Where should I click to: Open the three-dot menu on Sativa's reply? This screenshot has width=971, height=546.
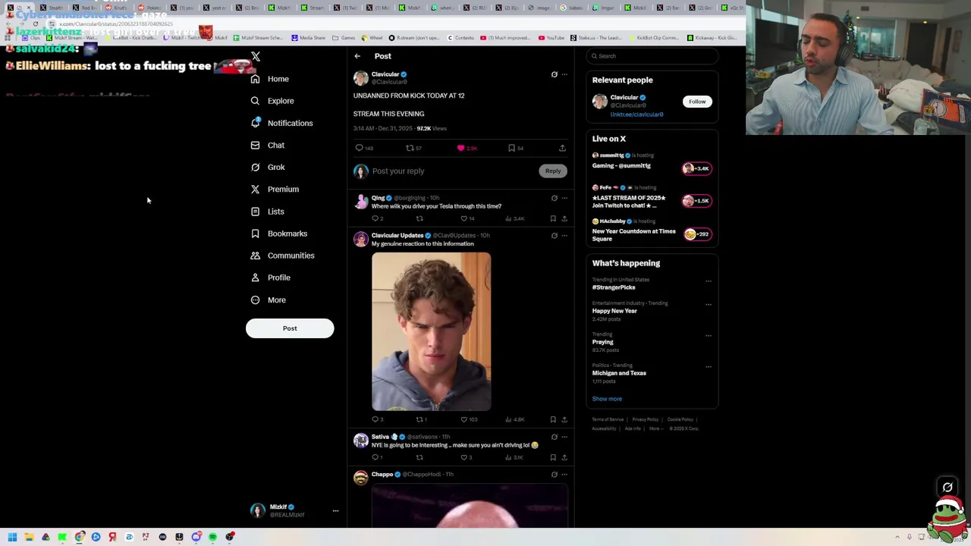pos(564,437)
